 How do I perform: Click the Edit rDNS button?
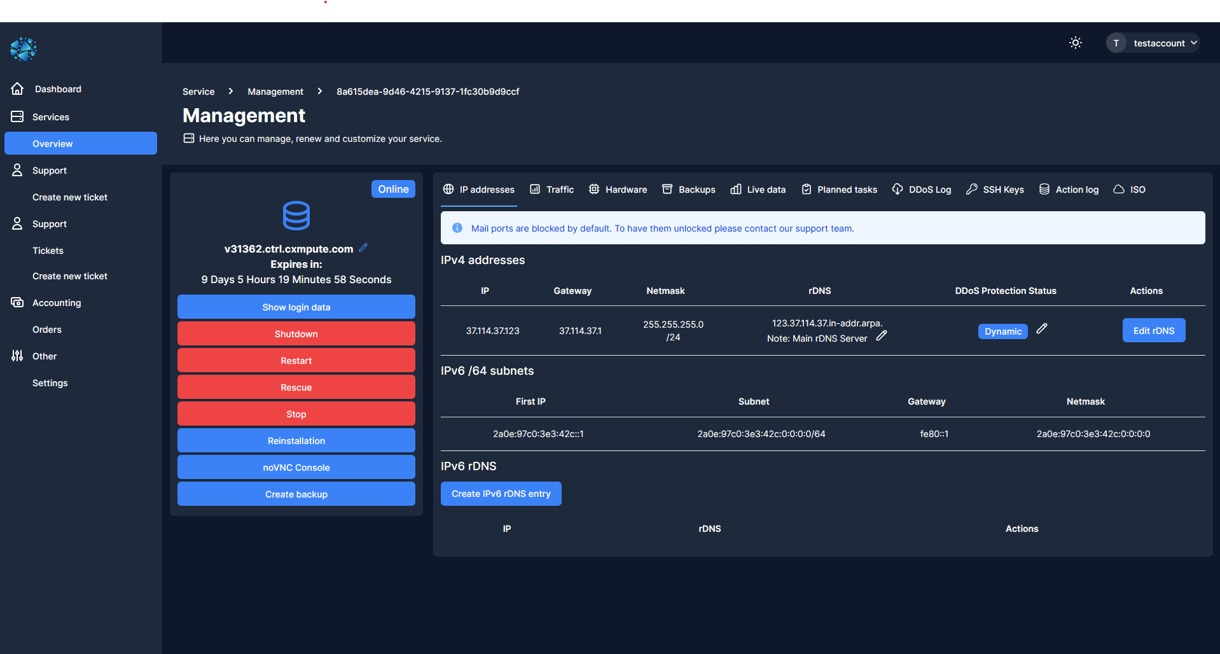coord(1153,330)
